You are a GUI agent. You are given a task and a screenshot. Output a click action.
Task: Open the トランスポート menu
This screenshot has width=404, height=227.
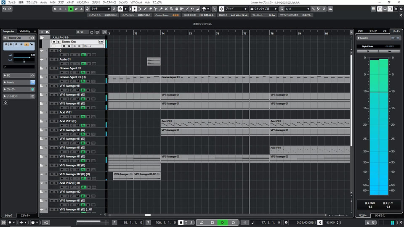(x=83, y=3)
